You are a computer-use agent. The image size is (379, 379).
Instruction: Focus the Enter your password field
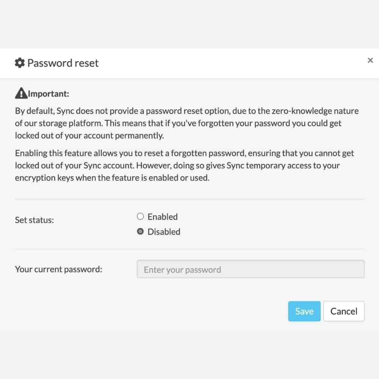pyautogui.click(x=251, y=269)
